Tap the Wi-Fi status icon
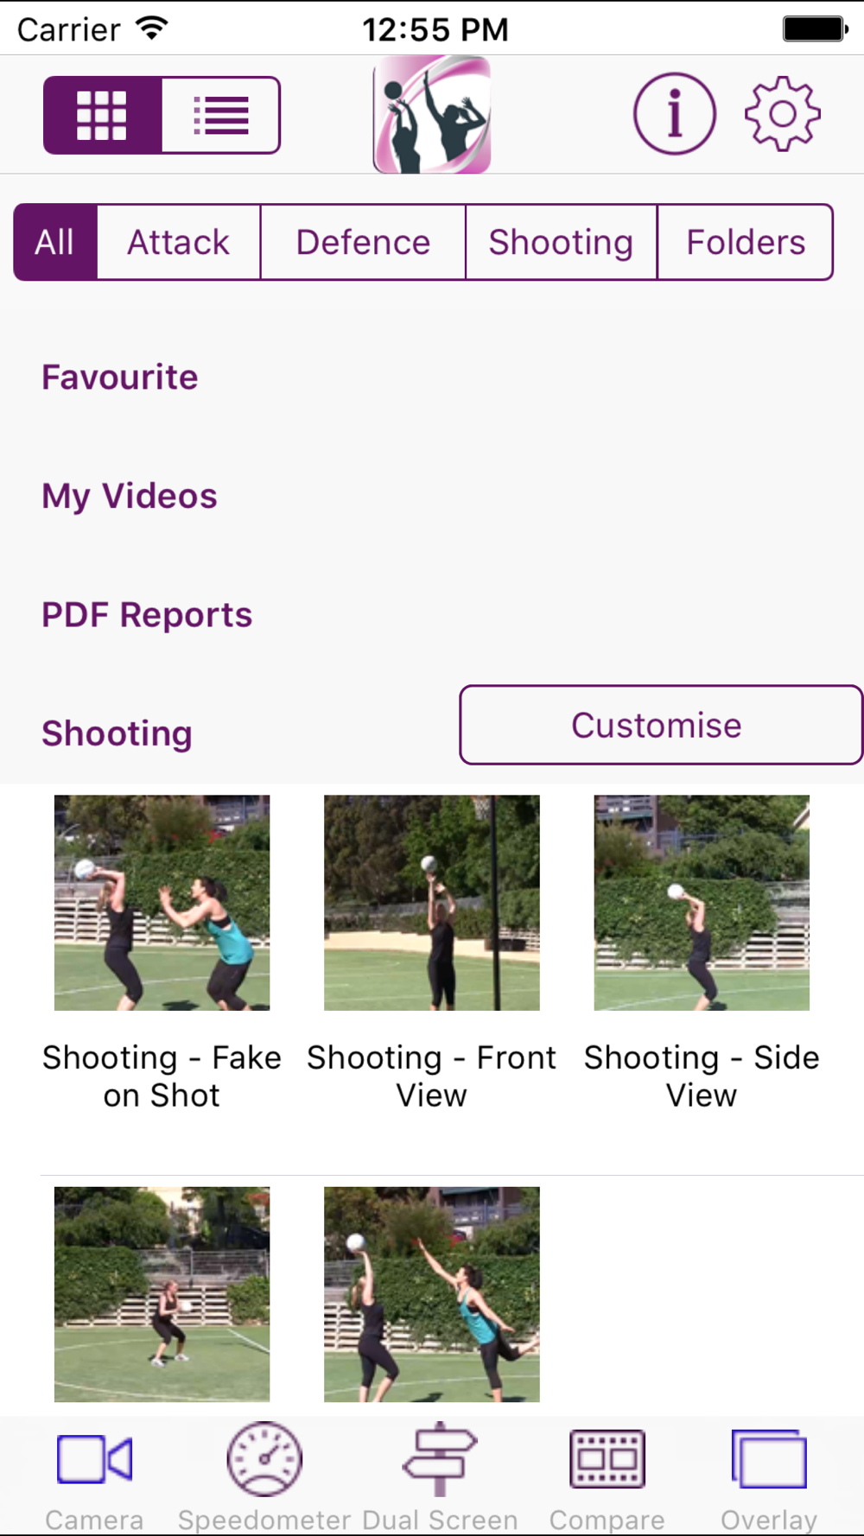This screenshot has width=864, height=1536. tap(152, 29)
